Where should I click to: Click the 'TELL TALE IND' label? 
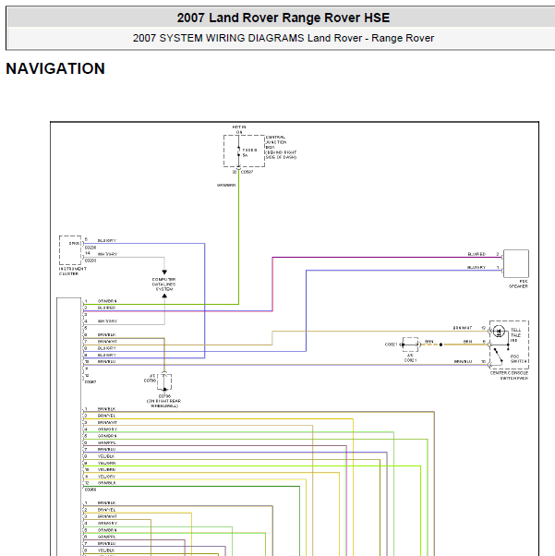515,335
